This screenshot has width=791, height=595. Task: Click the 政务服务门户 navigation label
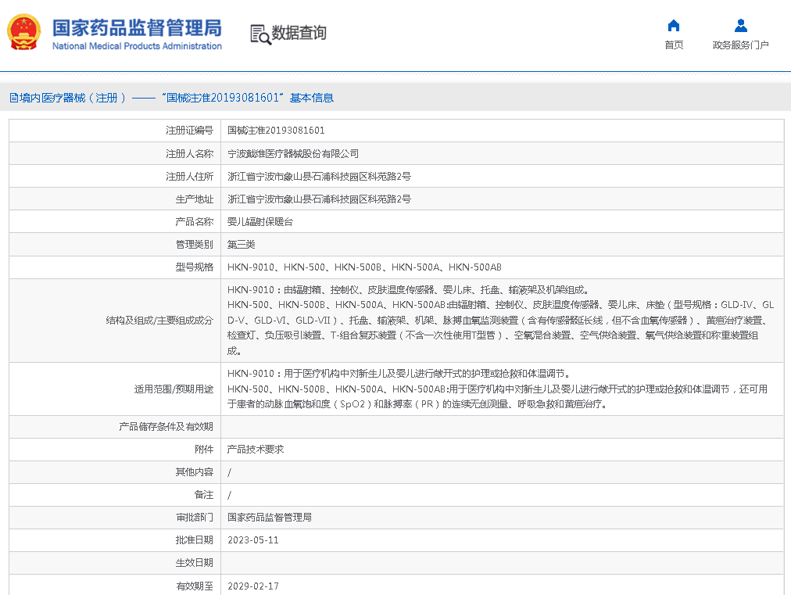739,45
